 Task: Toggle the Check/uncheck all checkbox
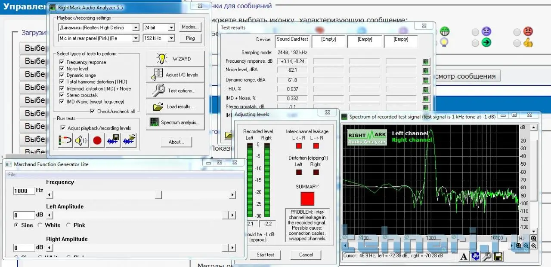tap(93, 111)
